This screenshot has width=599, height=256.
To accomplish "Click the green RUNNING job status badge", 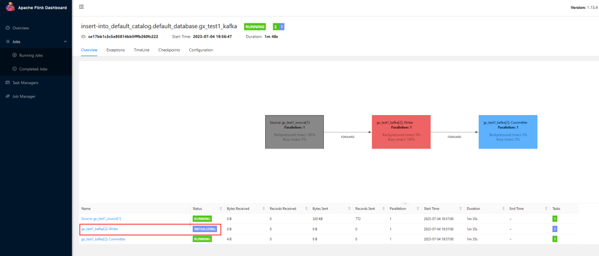I will point(255,27).
